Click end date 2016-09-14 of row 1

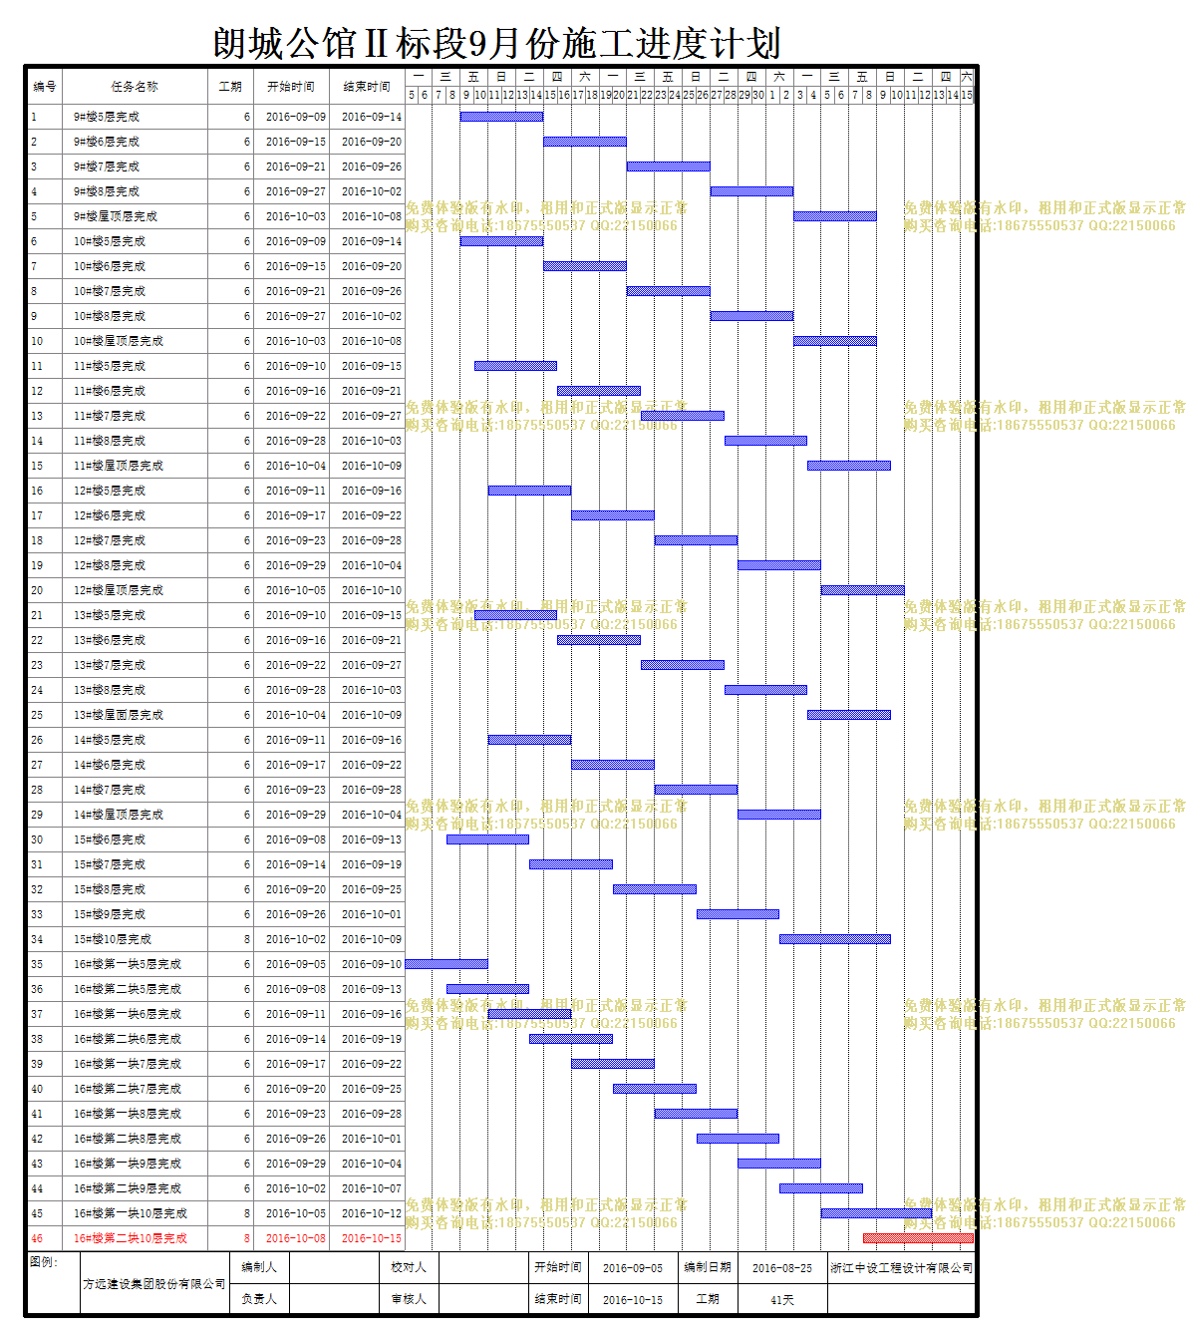(372, 117)
